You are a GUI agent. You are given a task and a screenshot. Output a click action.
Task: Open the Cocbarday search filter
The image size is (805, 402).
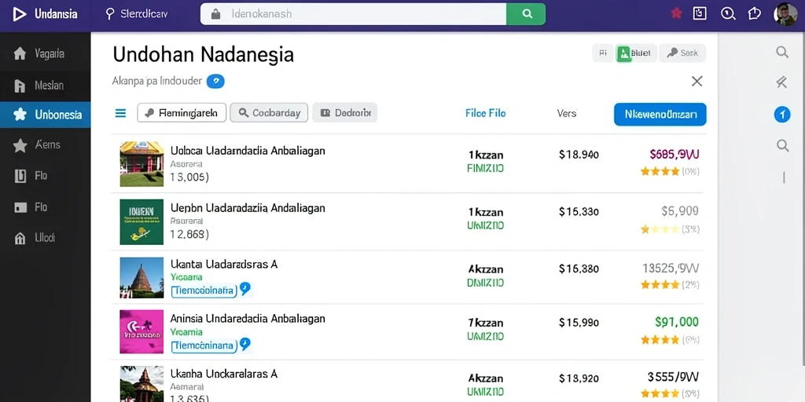click(x=269, y=113)
